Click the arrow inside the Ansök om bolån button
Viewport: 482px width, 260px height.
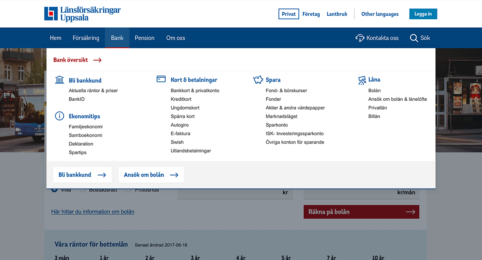pos(174,175)
